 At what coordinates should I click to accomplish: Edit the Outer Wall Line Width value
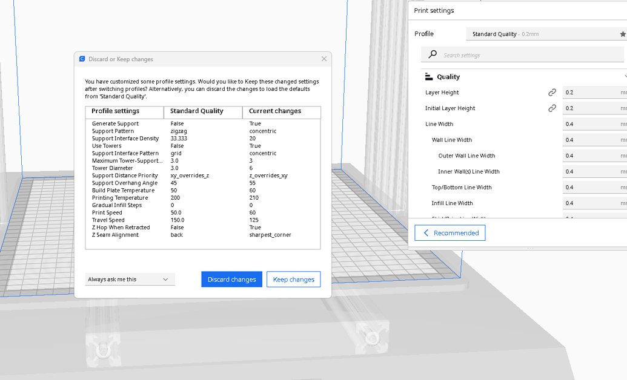coord(595,156)
